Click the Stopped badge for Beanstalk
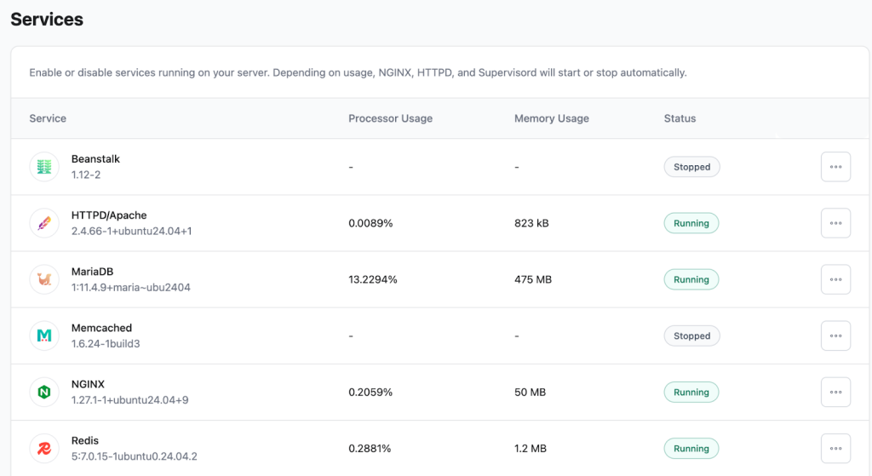The height and width of the screenshot is (476, 872). [x=691, y=167]
